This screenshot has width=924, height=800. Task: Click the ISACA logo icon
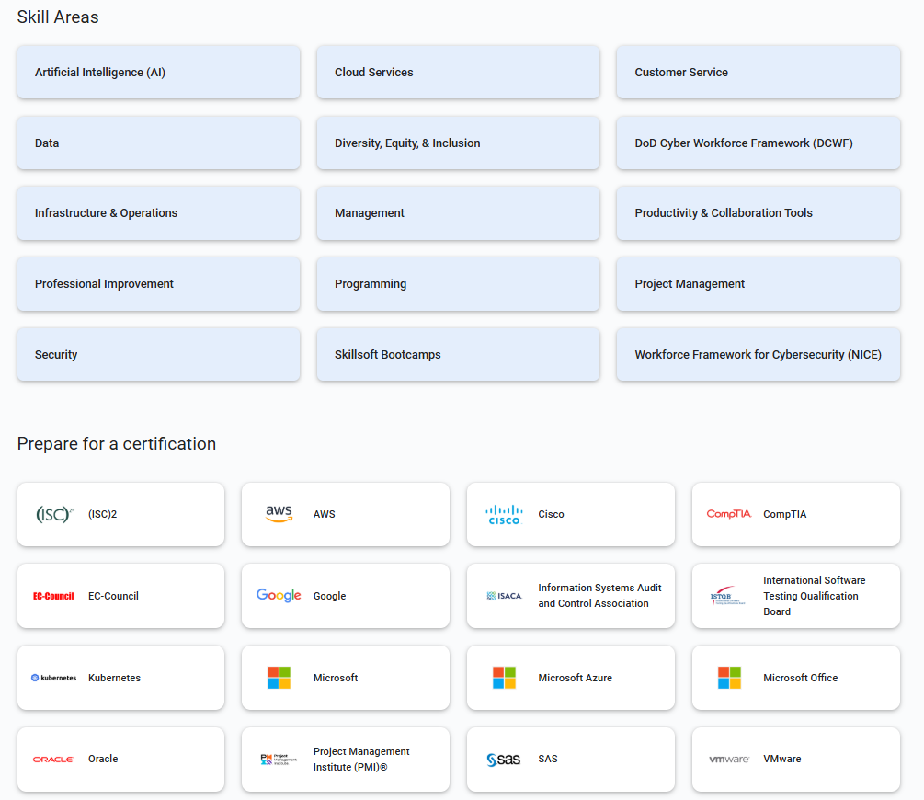pos(504,596)
